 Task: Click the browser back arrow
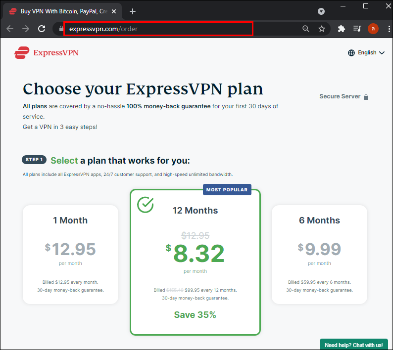[x=10, y=29]
